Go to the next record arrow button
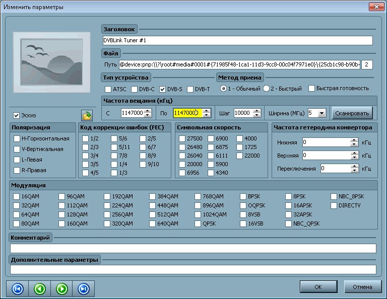Screen dimensions: 387x299 61,288
